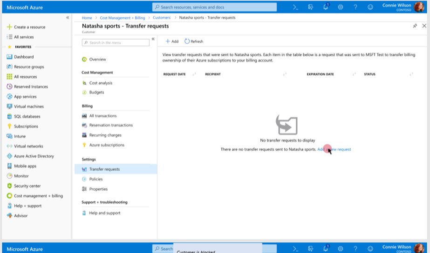Open Connie Wilson's account avatar

419,7
